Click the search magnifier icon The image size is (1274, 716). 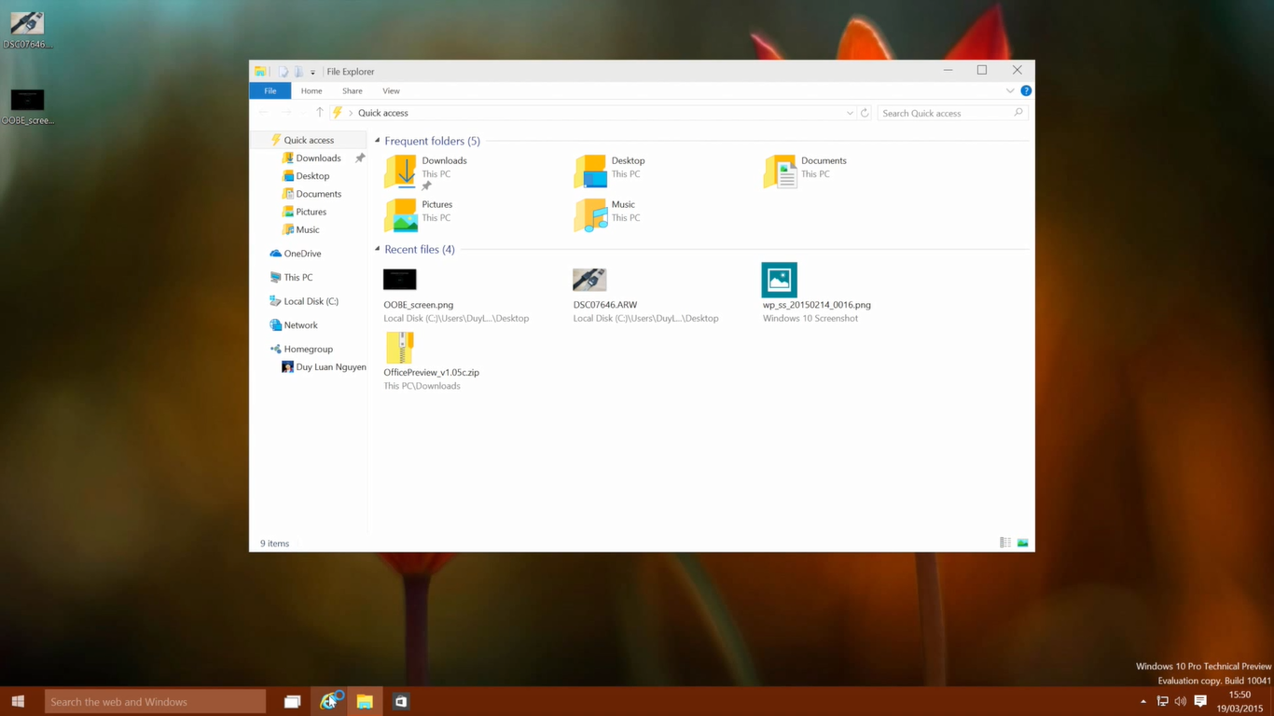click(x=1018, y=113)
